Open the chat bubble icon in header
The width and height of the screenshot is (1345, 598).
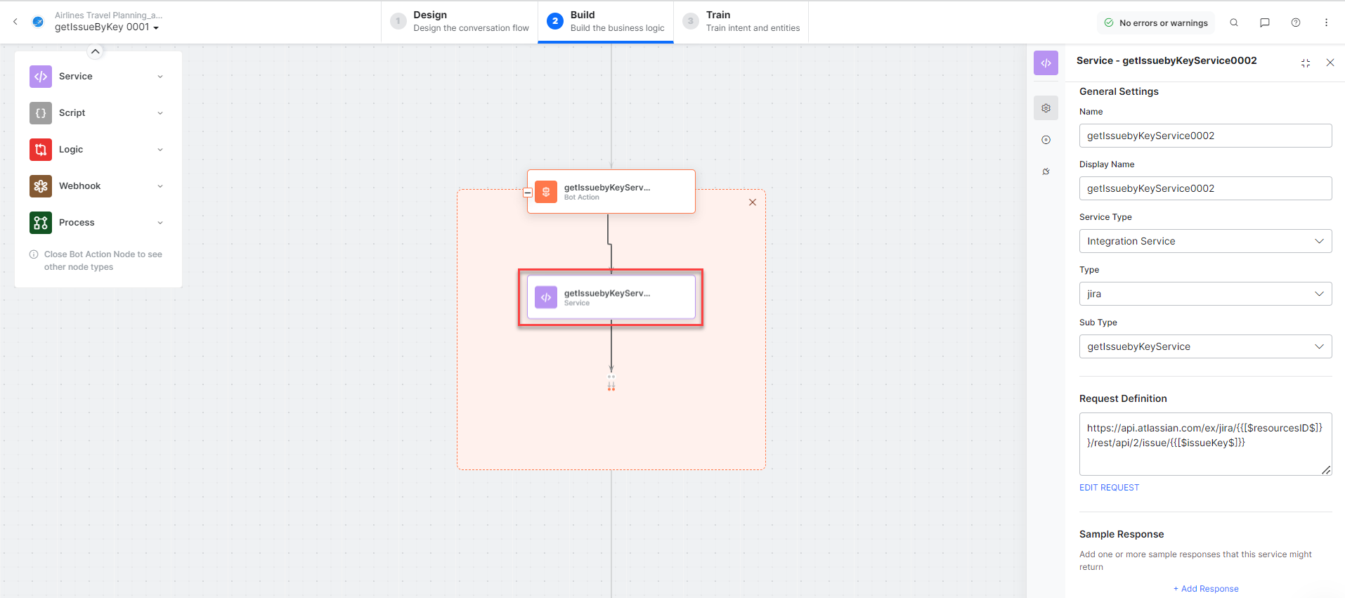1264,22
